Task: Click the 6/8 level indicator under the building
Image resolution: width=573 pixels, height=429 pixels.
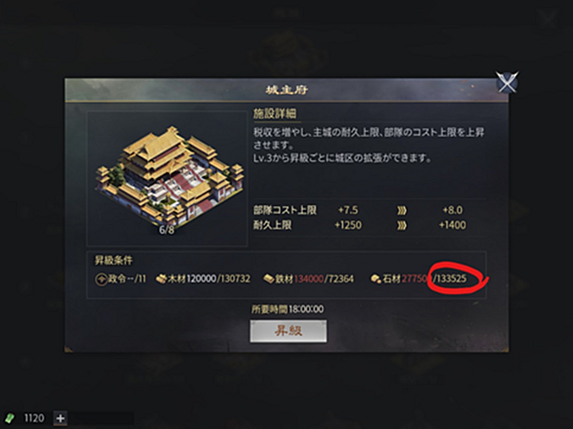Action: [166, 230]
